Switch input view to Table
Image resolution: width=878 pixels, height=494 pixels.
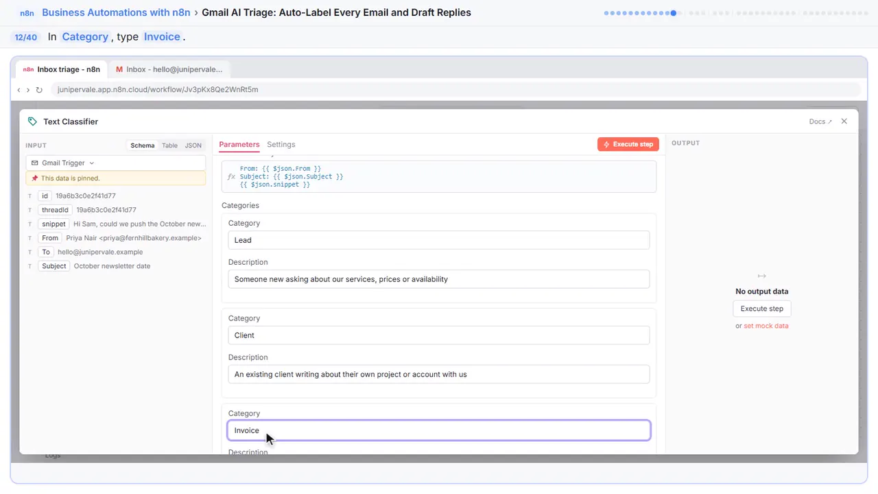pos(169,145)
